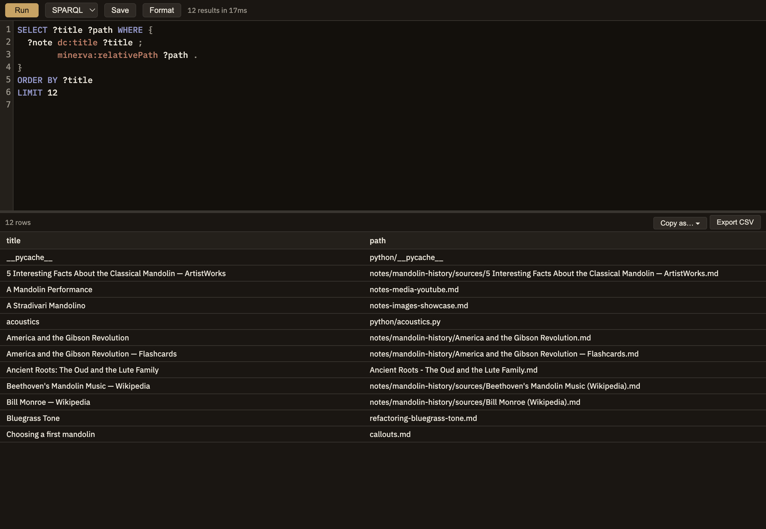Click the ORDER BY keyword on line 5

[x=37, y=80]
